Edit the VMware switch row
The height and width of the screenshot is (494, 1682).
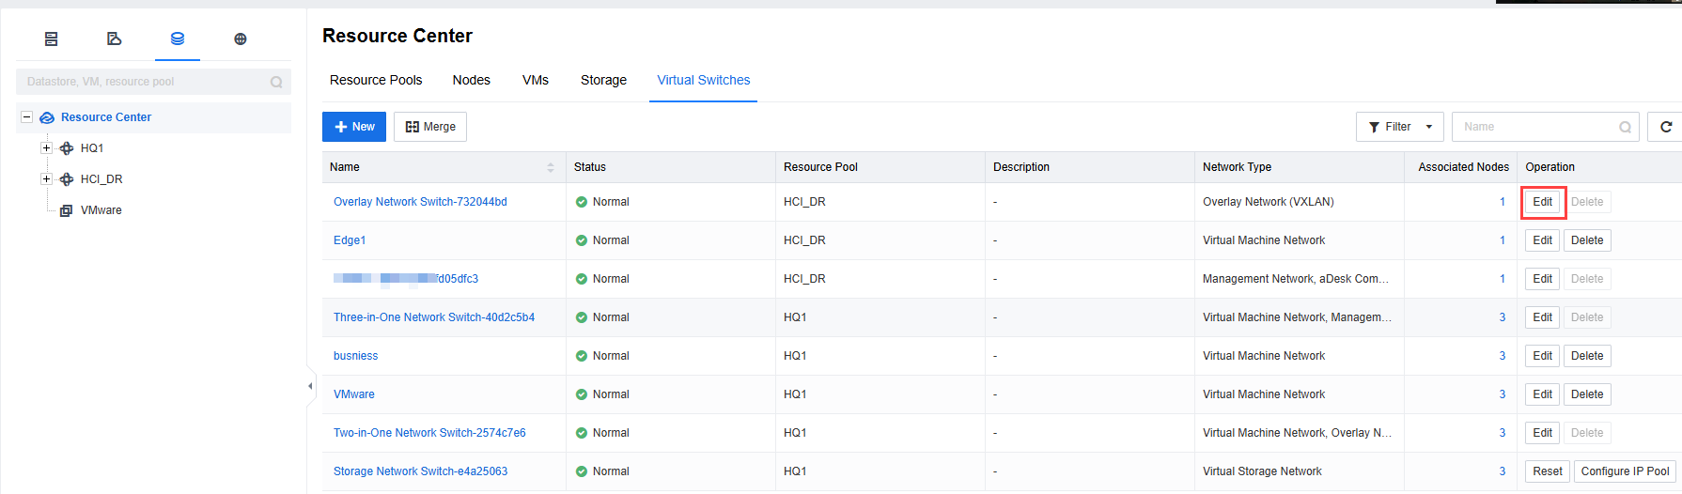pos(1543,394)
